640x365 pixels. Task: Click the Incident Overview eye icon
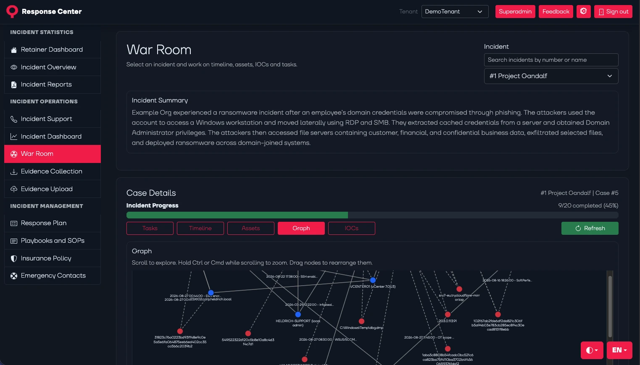point(14,67)
